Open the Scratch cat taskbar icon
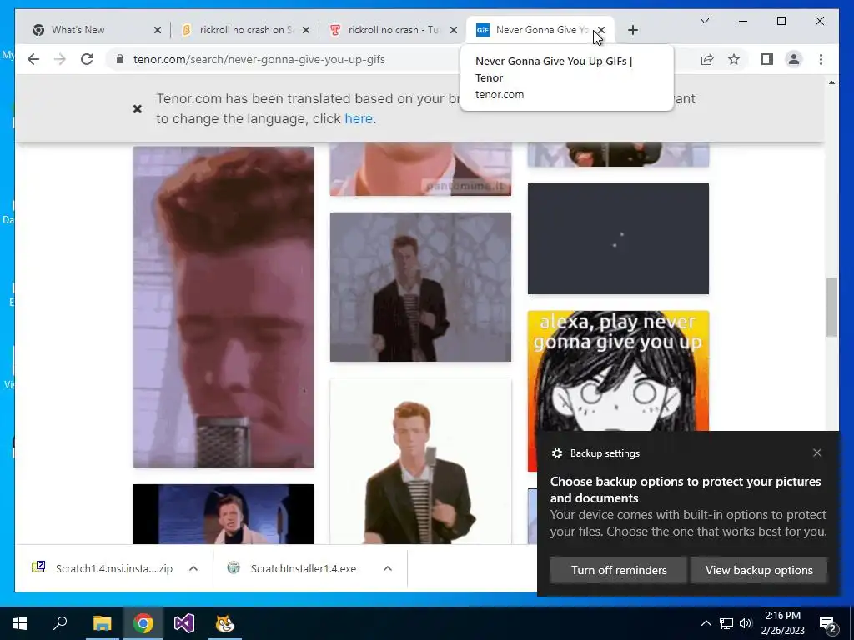The height and width of the screenshot is (640, 854). (225, 623)
